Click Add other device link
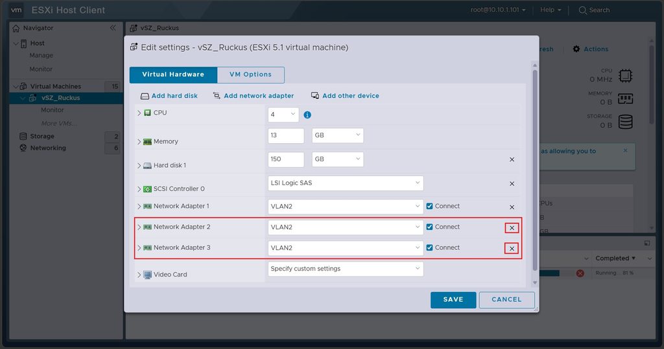Screen dimensions: 664x349 click(351, 96)
